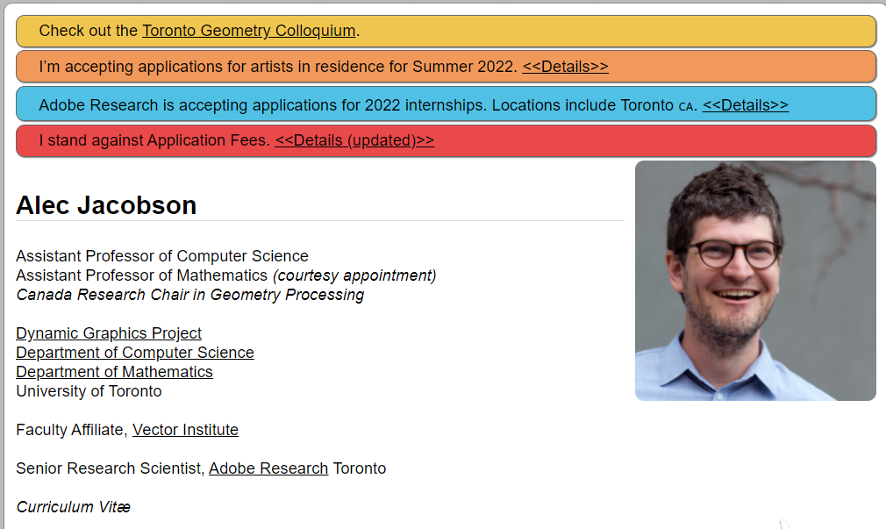Open the Toronto Geometry Colloquium link
Image resolution: width=886 pixels, height=529 pixels.
coord(248,31)
